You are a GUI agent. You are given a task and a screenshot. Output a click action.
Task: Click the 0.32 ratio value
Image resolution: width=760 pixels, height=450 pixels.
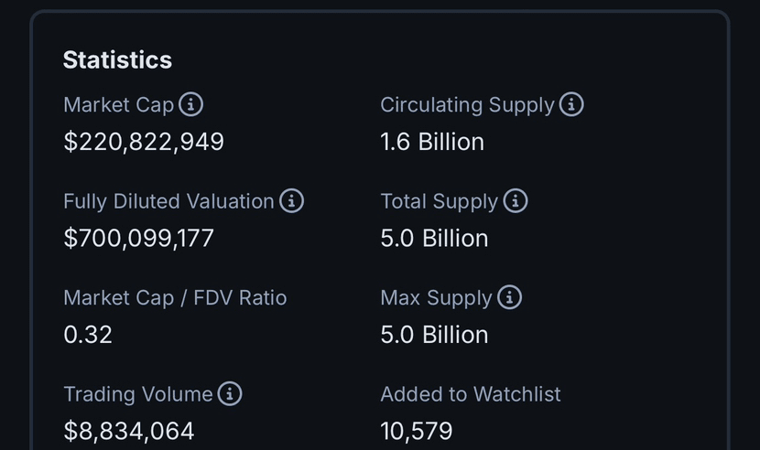[88, 335]
